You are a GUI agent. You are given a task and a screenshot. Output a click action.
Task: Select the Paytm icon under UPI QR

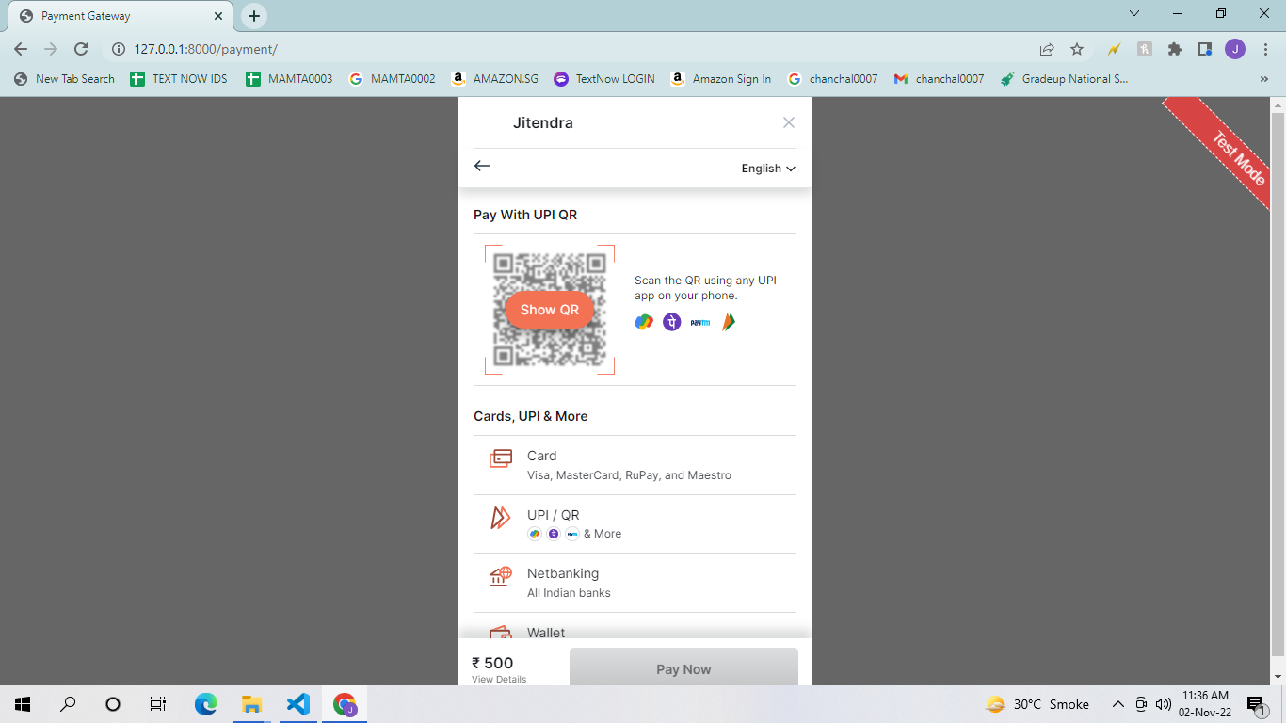pos(699,321)
